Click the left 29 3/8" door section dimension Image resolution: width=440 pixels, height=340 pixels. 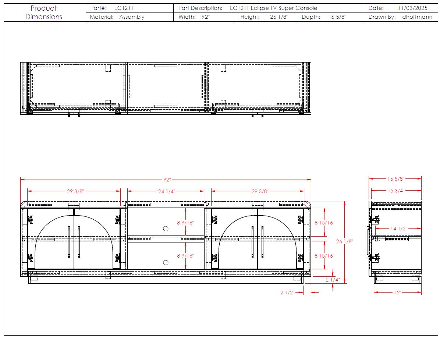76,191
